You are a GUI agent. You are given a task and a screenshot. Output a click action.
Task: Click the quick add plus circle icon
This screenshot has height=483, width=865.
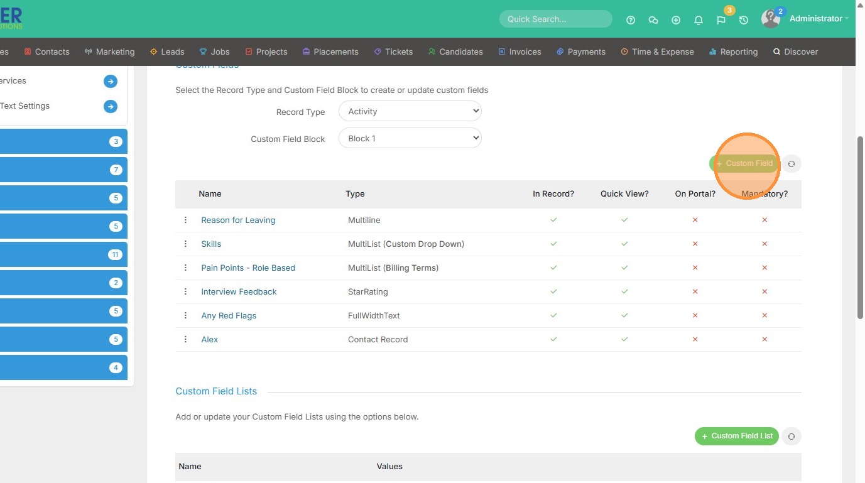click(x=676, y=20)
